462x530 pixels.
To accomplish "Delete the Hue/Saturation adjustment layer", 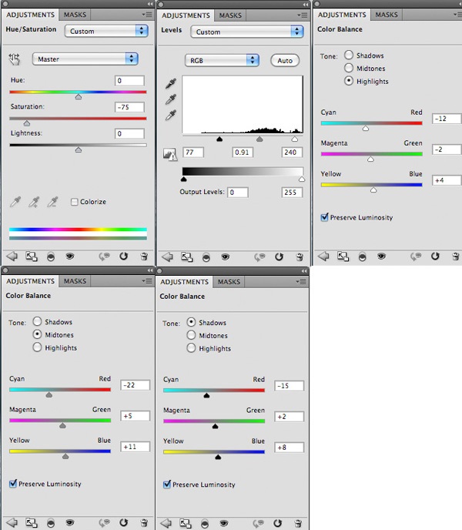I will pos(144,257).
